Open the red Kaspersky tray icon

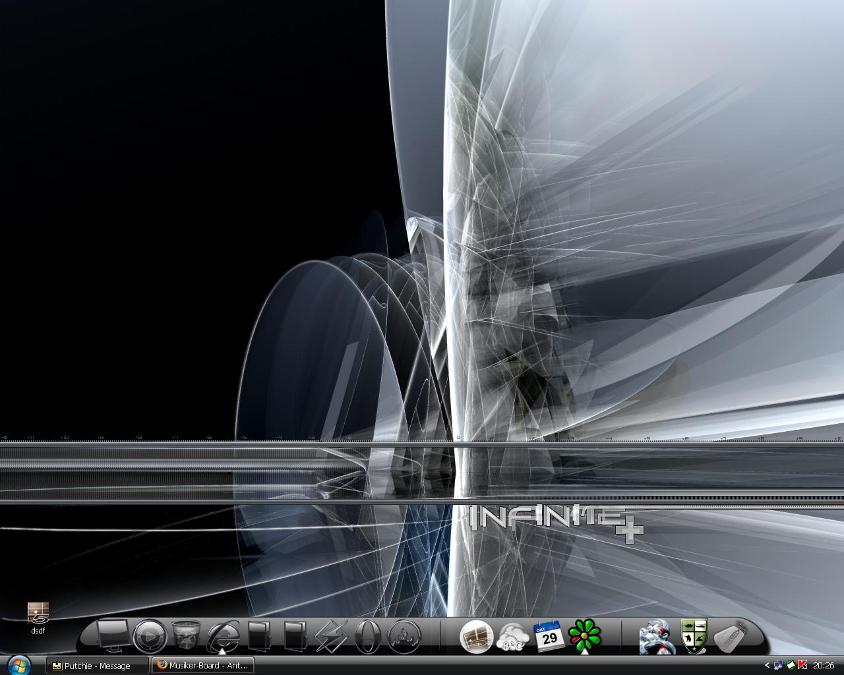[802, 666]
